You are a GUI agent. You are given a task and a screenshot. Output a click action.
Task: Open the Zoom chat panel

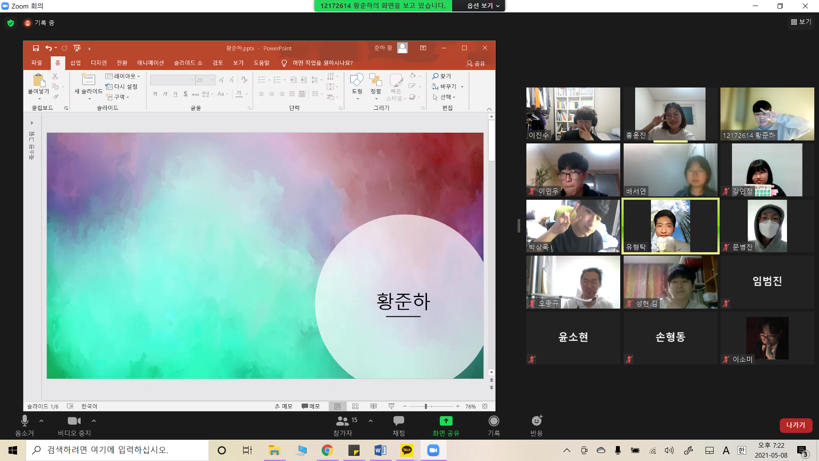click(398, 421)
